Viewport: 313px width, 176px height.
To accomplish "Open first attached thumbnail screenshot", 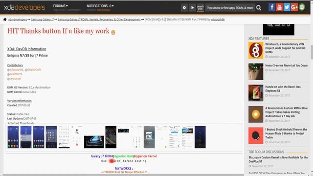I will pyautogui.click(x=13, y=137).
